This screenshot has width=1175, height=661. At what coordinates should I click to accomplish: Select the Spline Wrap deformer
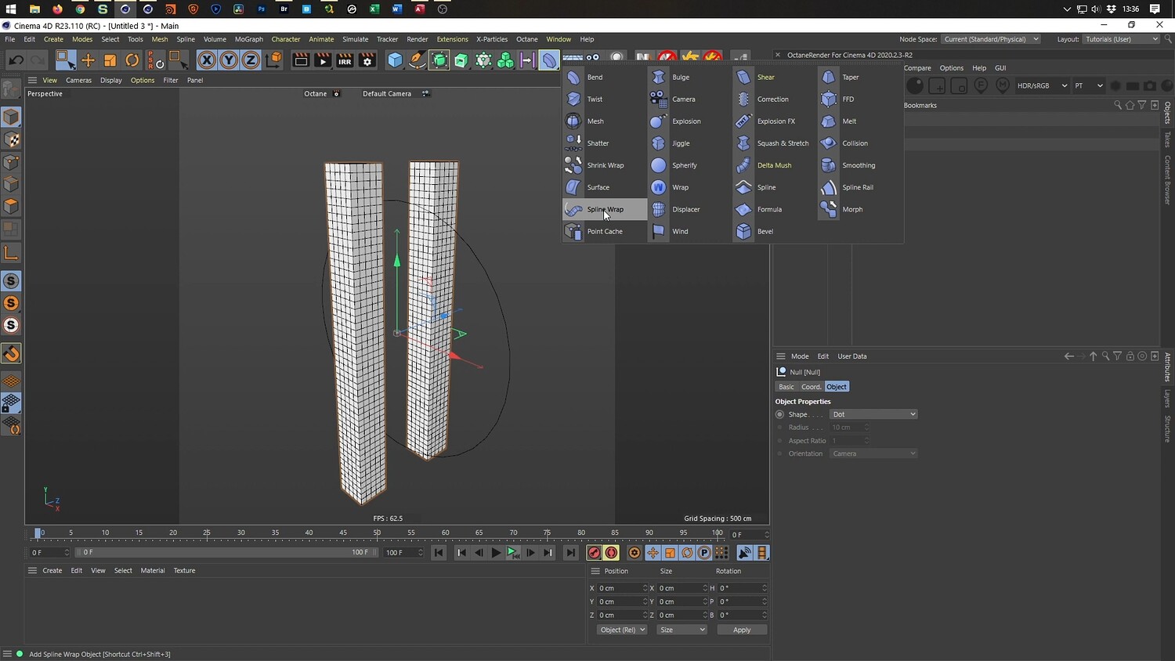tap(605, 209)
